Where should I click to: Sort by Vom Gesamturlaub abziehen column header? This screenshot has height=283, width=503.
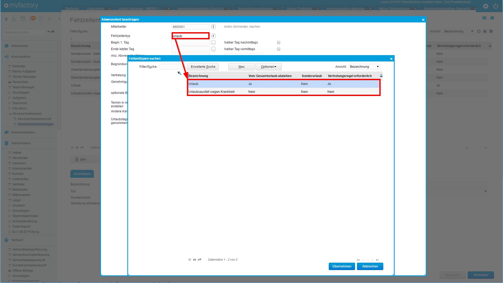tap(270, 76)
